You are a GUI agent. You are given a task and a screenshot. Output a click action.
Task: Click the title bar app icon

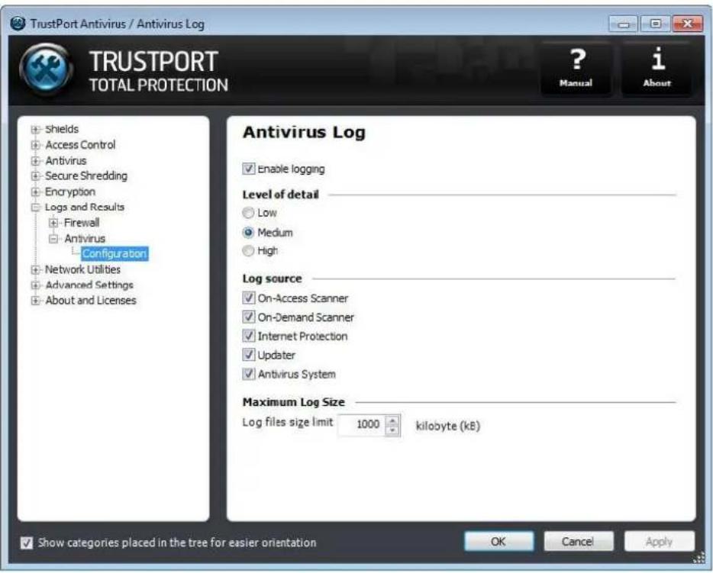coord(18,23)
